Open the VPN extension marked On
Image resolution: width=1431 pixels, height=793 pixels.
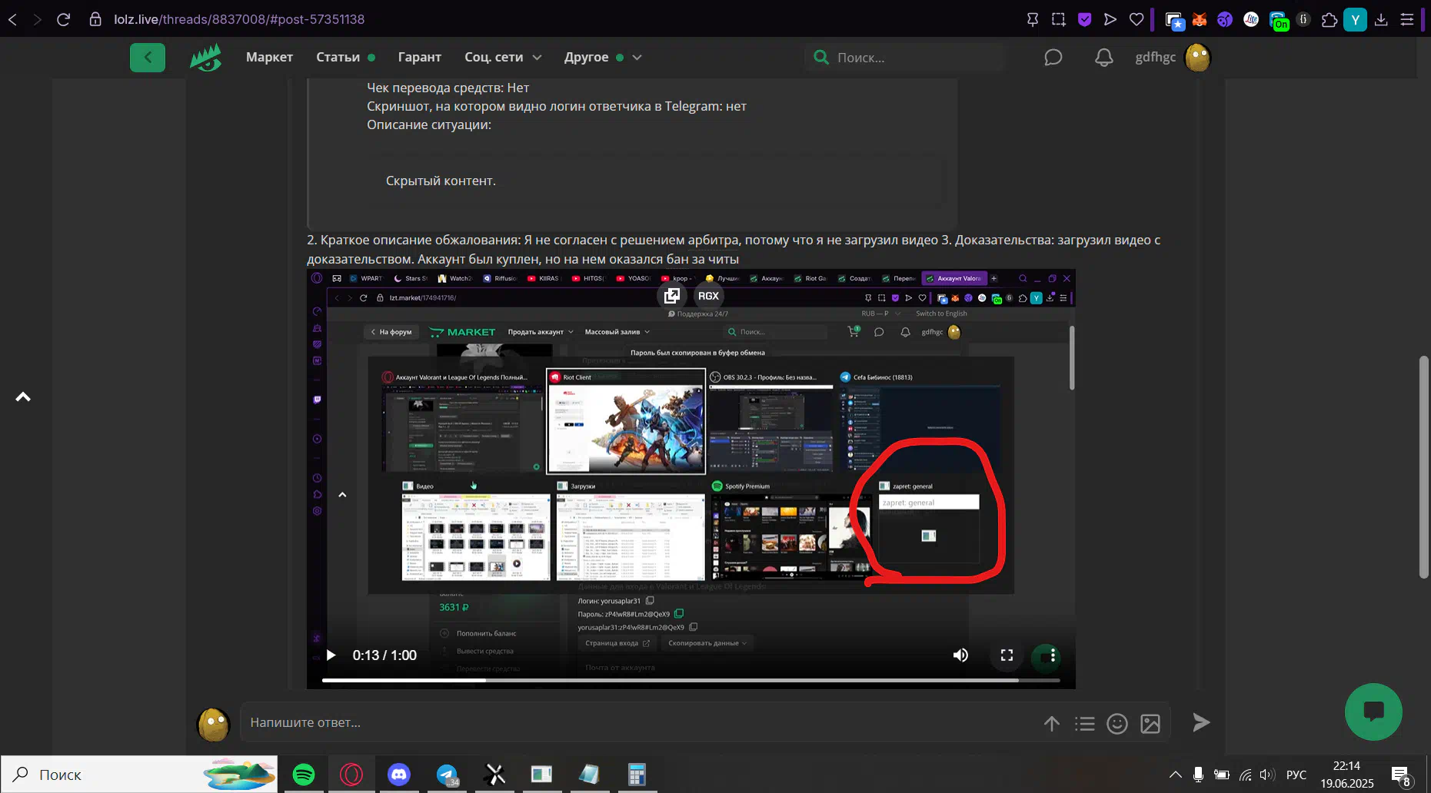(x=1279, y=22)
